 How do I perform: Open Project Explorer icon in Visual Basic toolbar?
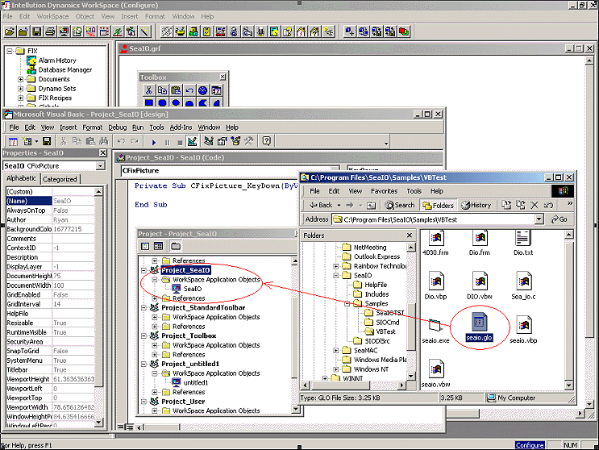[x=208, y=142]
